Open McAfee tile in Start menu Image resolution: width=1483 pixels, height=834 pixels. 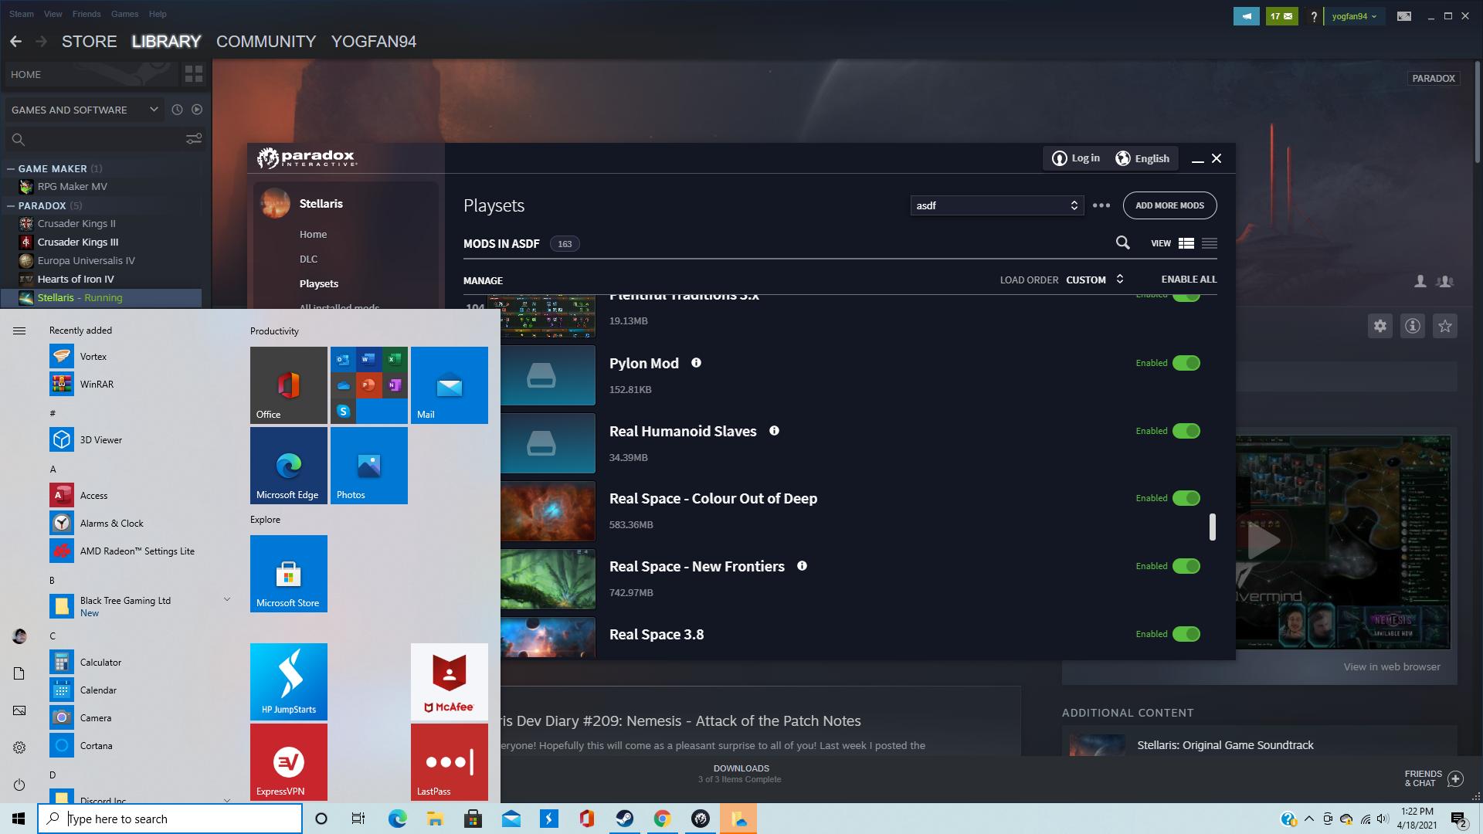450,682
